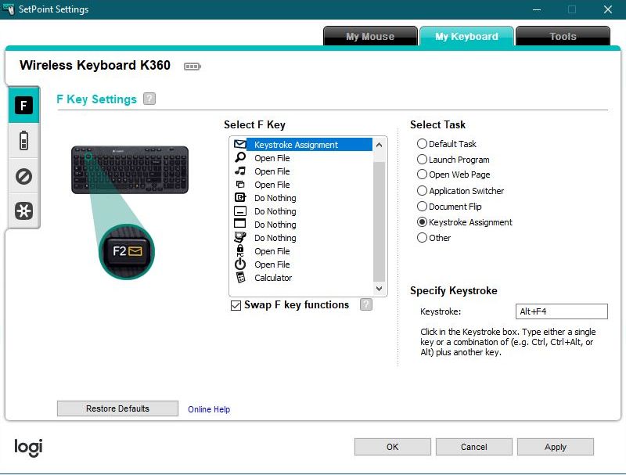Select Default Task radio button

pyautogui.click(x=422, y=144)
